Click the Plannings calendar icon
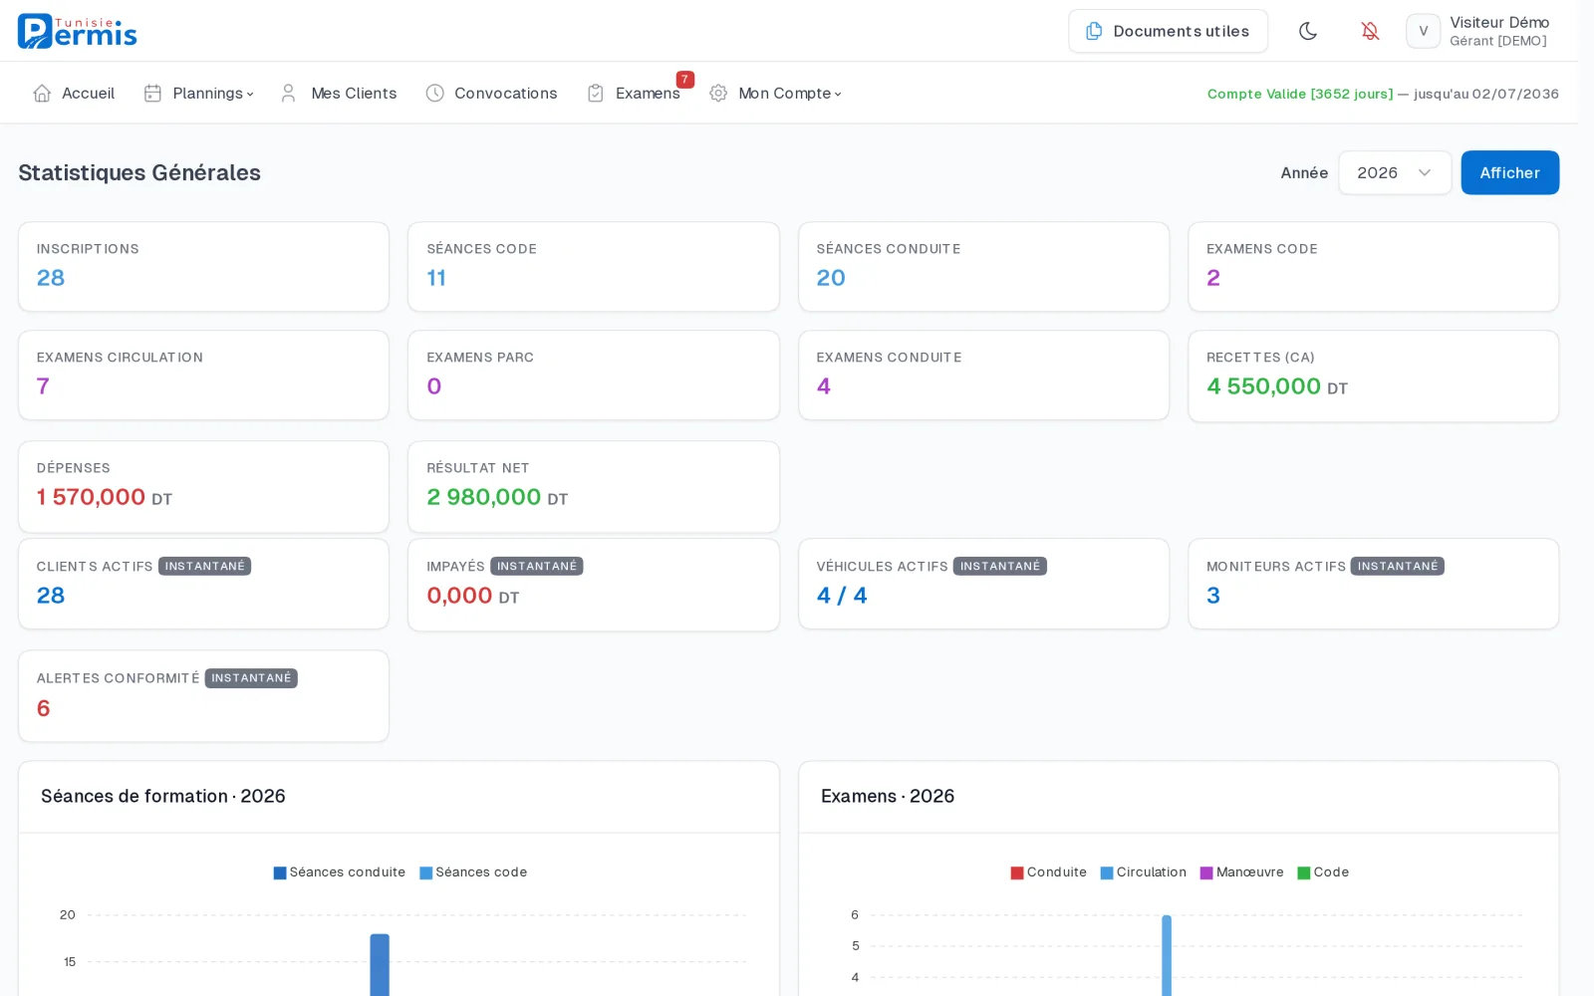Image resolution: width=1594 pixels, height=996 pixels. [x=152, y=93]
